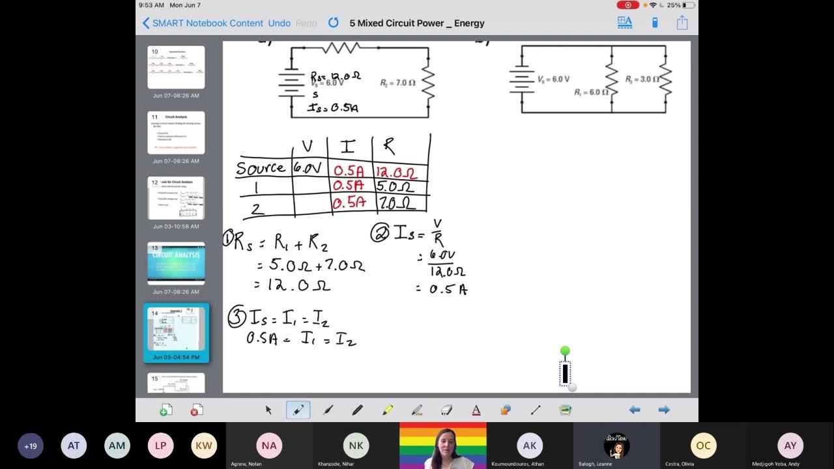
Task: Click participant avatar KW
Action: click(204, 446)
